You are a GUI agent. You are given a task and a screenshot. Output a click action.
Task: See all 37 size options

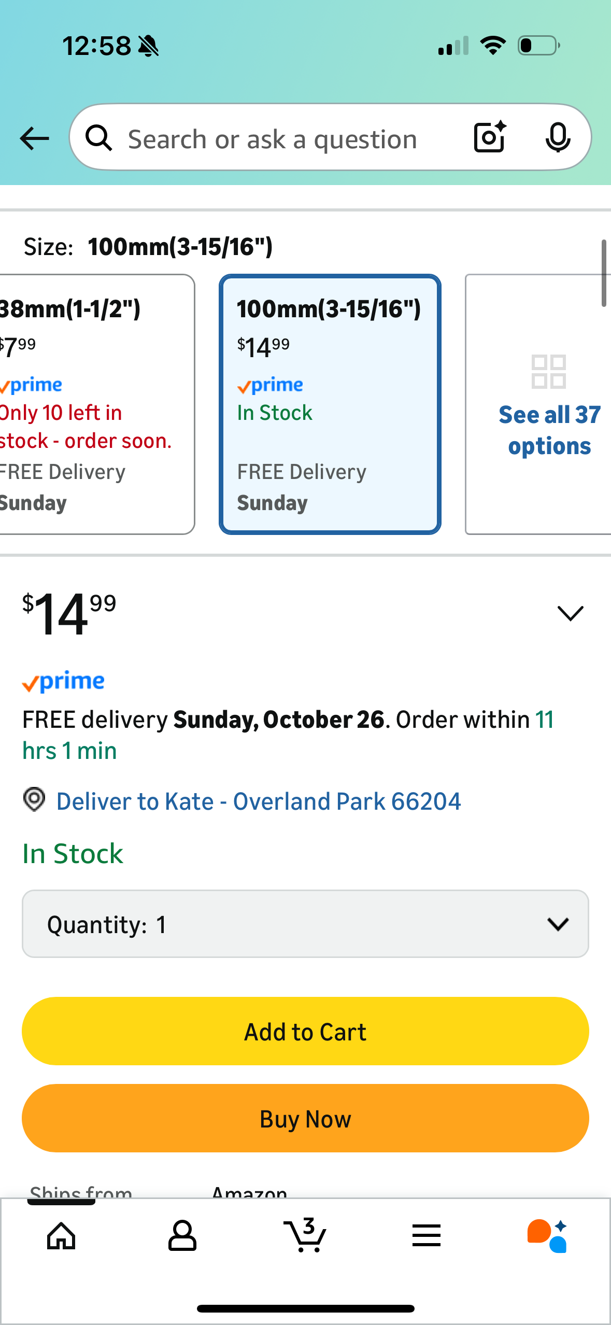548,404
